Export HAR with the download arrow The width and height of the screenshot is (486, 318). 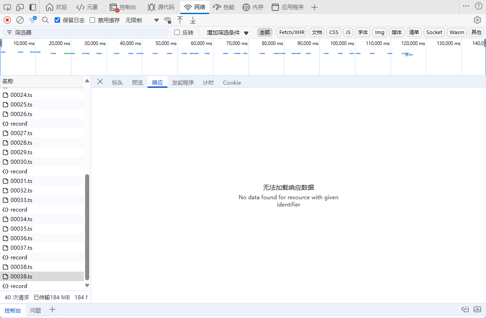[x=193, y=20]
